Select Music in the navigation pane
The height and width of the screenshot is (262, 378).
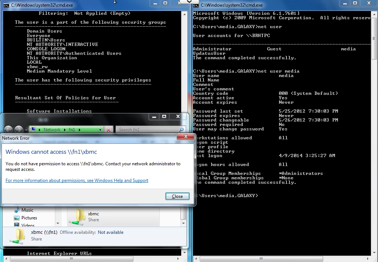(27, 210)
